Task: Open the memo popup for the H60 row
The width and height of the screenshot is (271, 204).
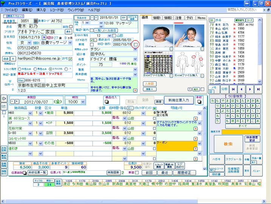Action: click(195, 119)
